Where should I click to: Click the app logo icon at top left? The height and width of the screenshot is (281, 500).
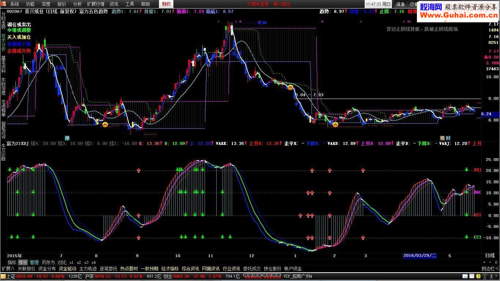4,4
